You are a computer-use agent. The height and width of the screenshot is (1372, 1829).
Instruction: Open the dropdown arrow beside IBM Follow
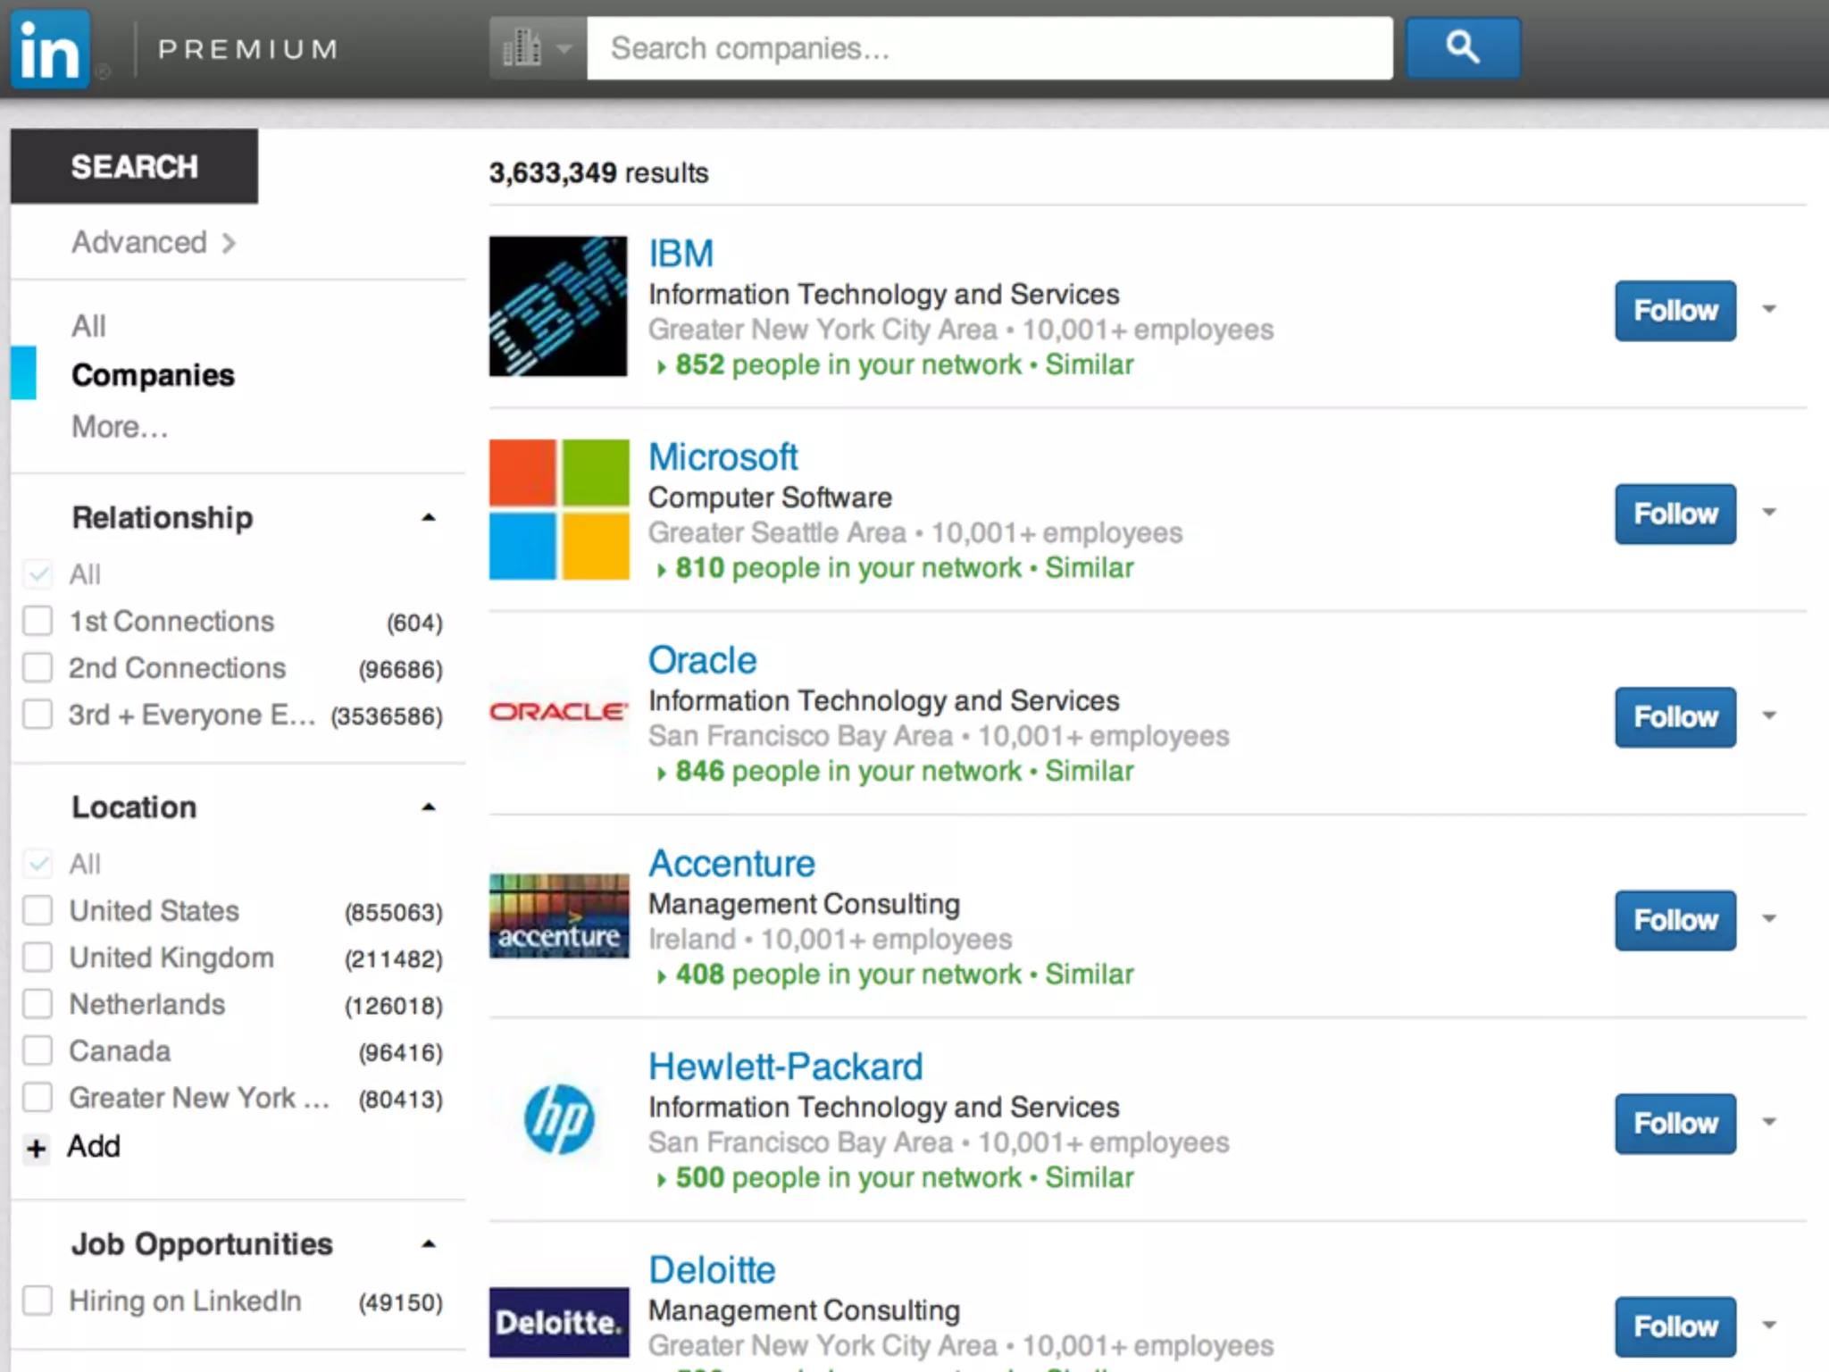[1769, 309]
